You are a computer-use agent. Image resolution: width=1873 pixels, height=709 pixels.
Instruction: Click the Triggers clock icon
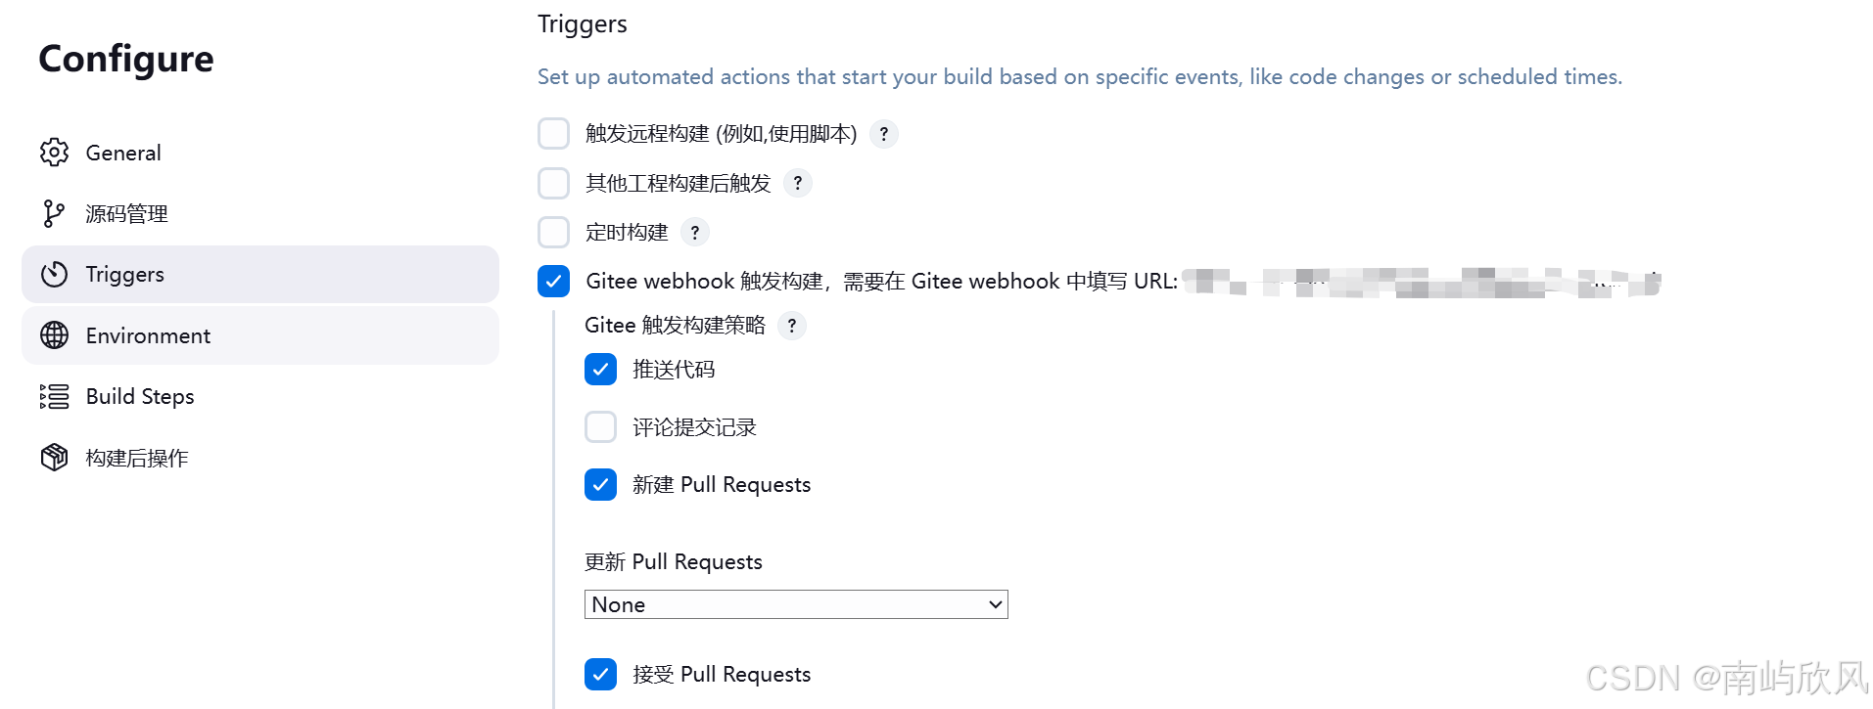point(55,274)
